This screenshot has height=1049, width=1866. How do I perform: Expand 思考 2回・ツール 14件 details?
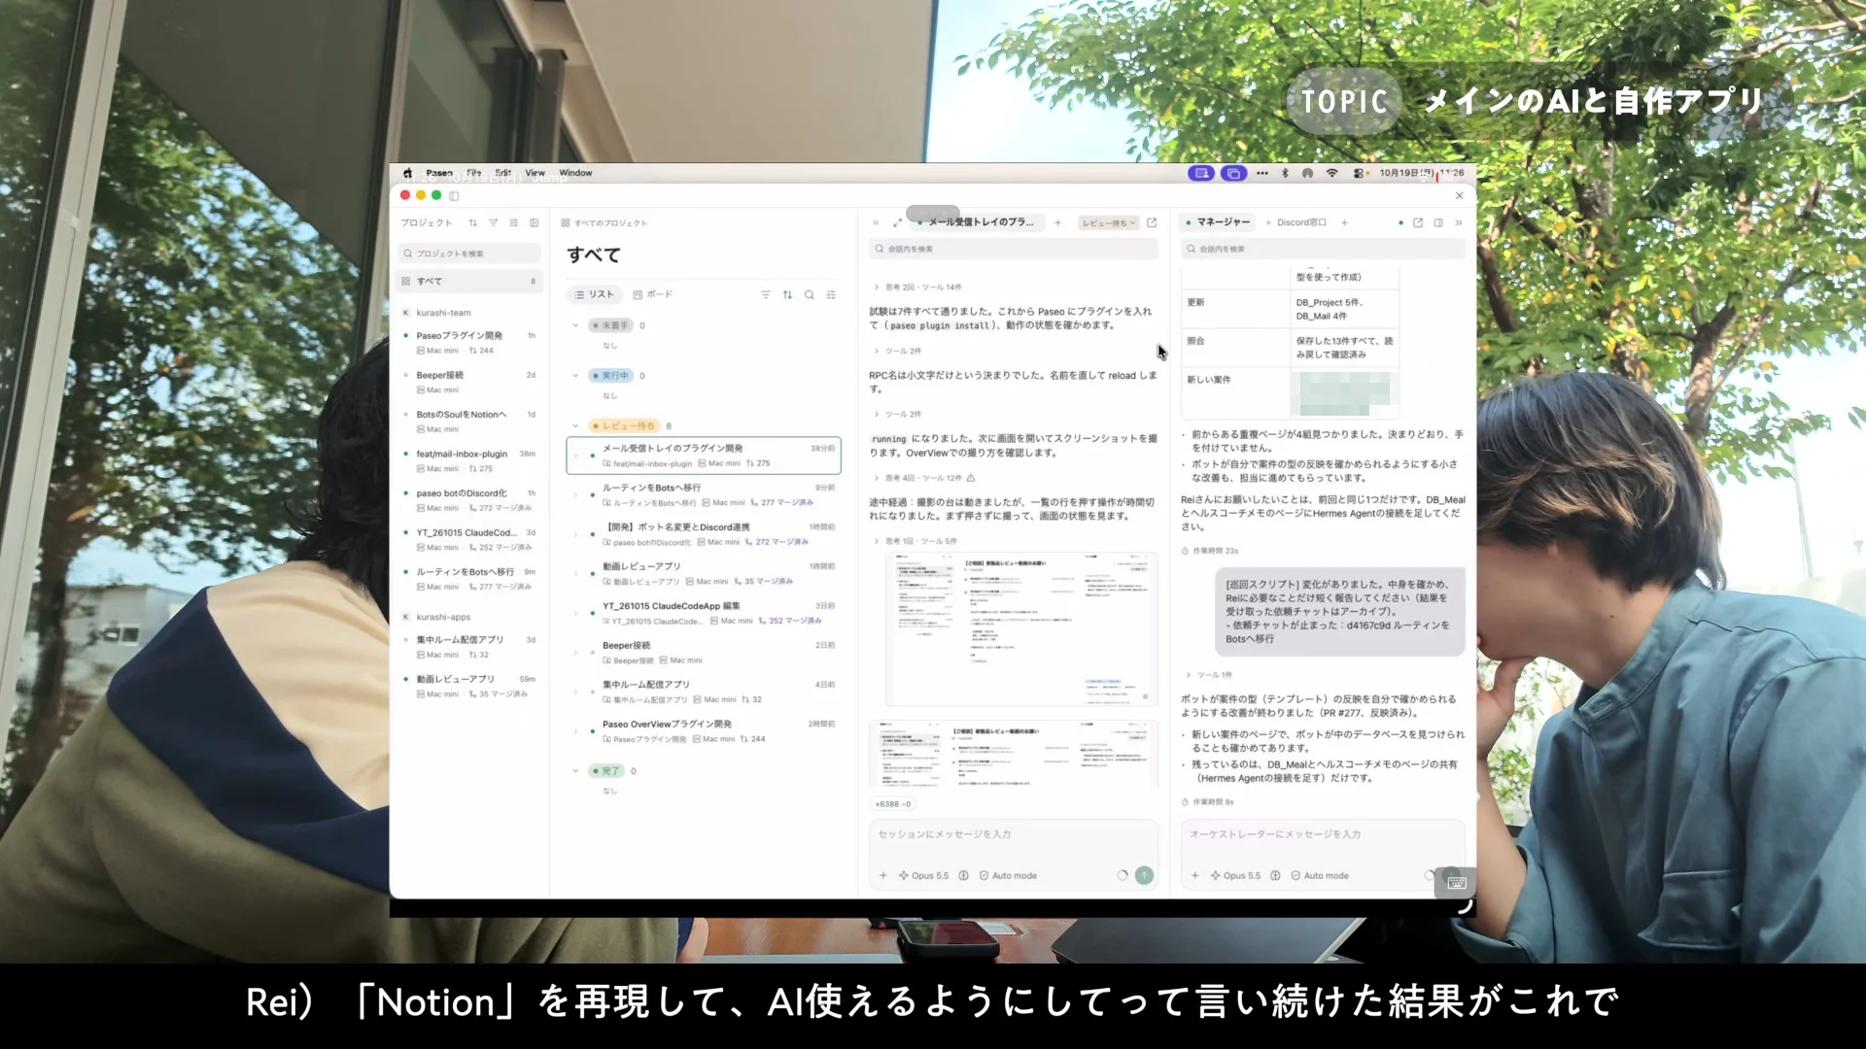[x=918, y=288]
